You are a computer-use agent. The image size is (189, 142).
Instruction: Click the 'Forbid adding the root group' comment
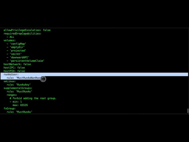tap(33, 98)
